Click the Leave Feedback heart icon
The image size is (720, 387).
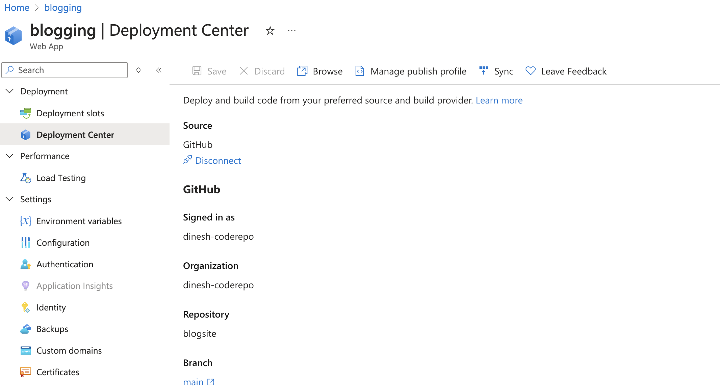531,71
